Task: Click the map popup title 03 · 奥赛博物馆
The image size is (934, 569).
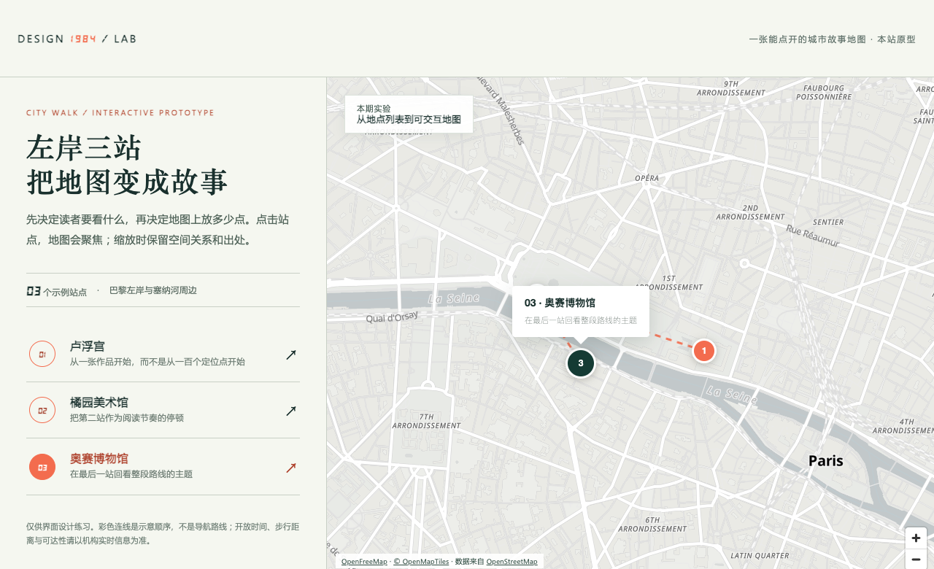Action: [x=560, y=303]
